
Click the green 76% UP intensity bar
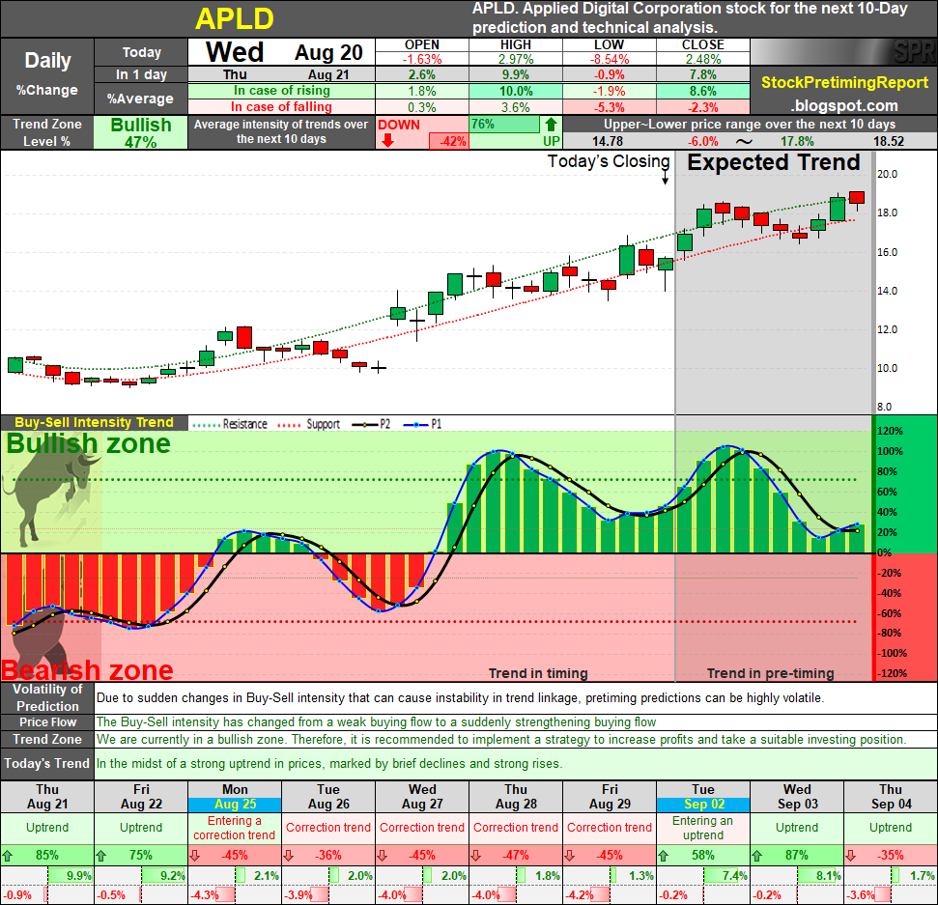505,125
